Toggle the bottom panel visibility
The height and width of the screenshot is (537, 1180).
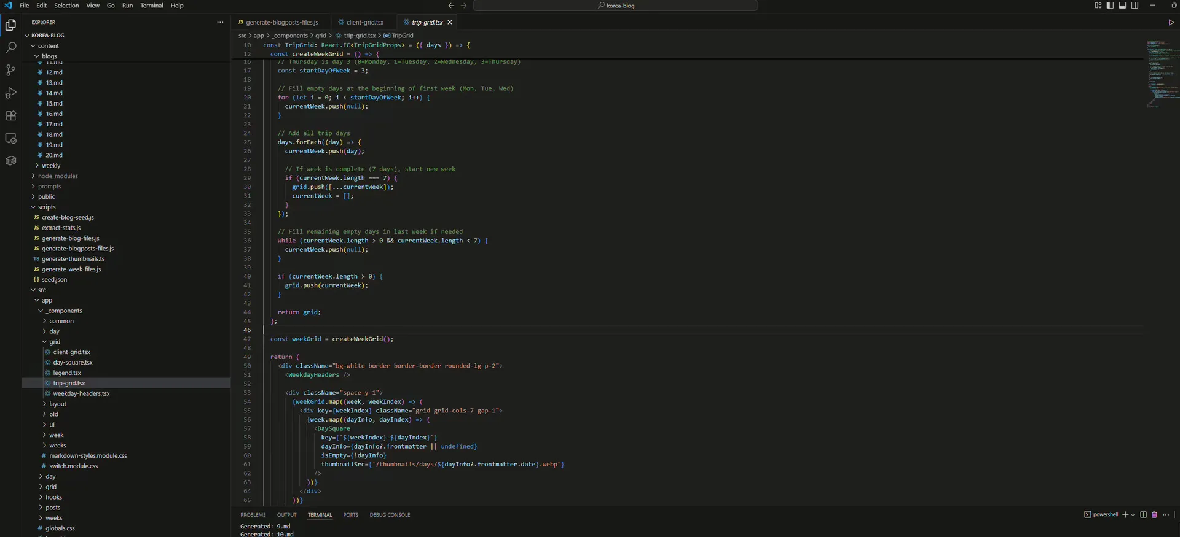pos(1122,6)
